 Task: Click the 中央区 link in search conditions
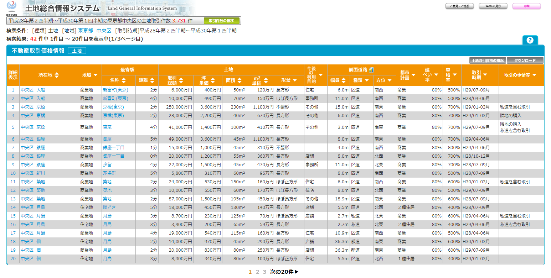pos(104,31)
